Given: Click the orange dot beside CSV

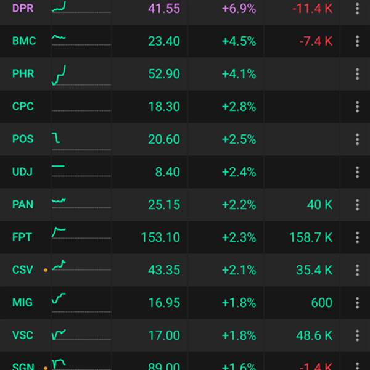Looking at the screenshot, I should pyautogui.click(x=46, y=270).
